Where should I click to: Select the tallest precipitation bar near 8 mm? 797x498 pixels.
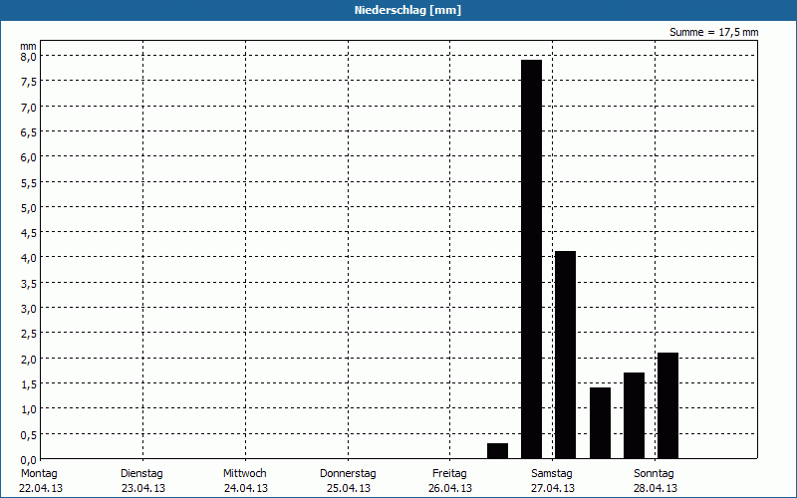tap(532, 259)
